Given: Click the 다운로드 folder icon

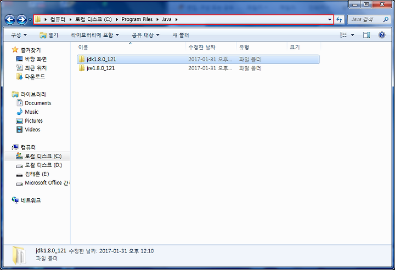Looking at the screenshot, I should pos(19,77).
